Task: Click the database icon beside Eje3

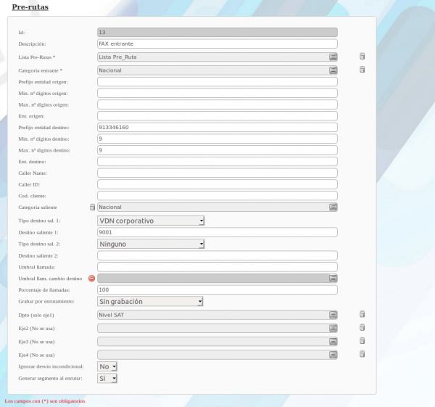Action: [362, 341]
